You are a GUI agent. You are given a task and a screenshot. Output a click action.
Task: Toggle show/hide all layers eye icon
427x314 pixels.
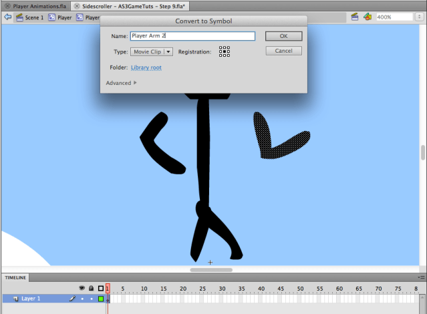82,288
